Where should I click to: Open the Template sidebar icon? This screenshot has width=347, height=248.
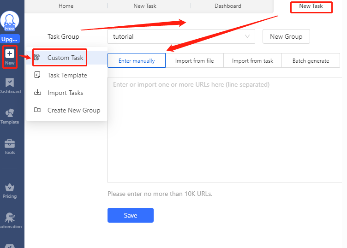click(x=10, y=113)
